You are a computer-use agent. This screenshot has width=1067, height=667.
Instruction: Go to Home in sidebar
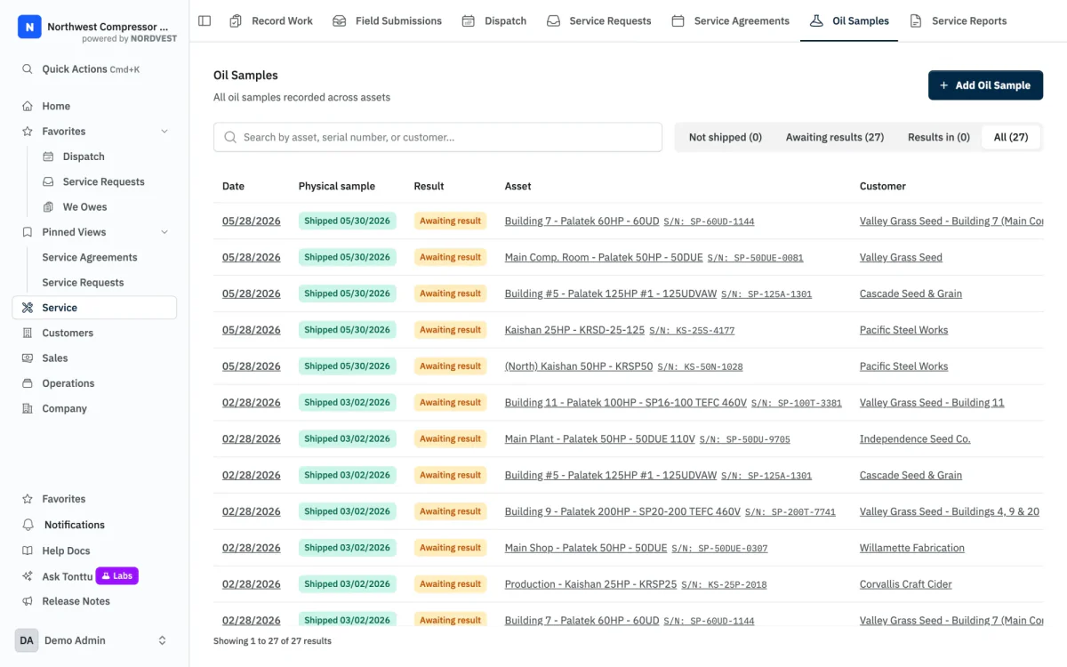pos(56,106)
